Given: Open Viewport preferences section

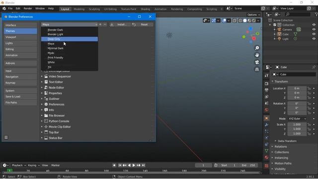Looking at the screenshot, I should point(20,37).
